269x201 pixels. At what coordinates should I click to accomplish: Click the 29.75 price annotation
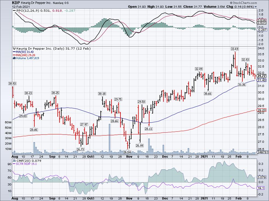[x=118, y=99]
